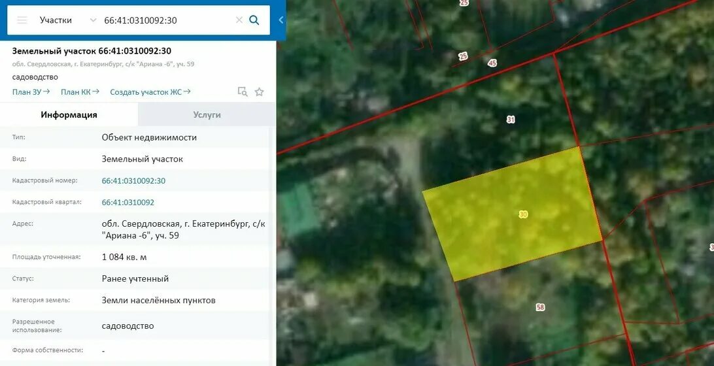The height and width of the screenshot is (366, 714).
Task: Click the Объект недвижимости type value
Action: tap(149, 137)
